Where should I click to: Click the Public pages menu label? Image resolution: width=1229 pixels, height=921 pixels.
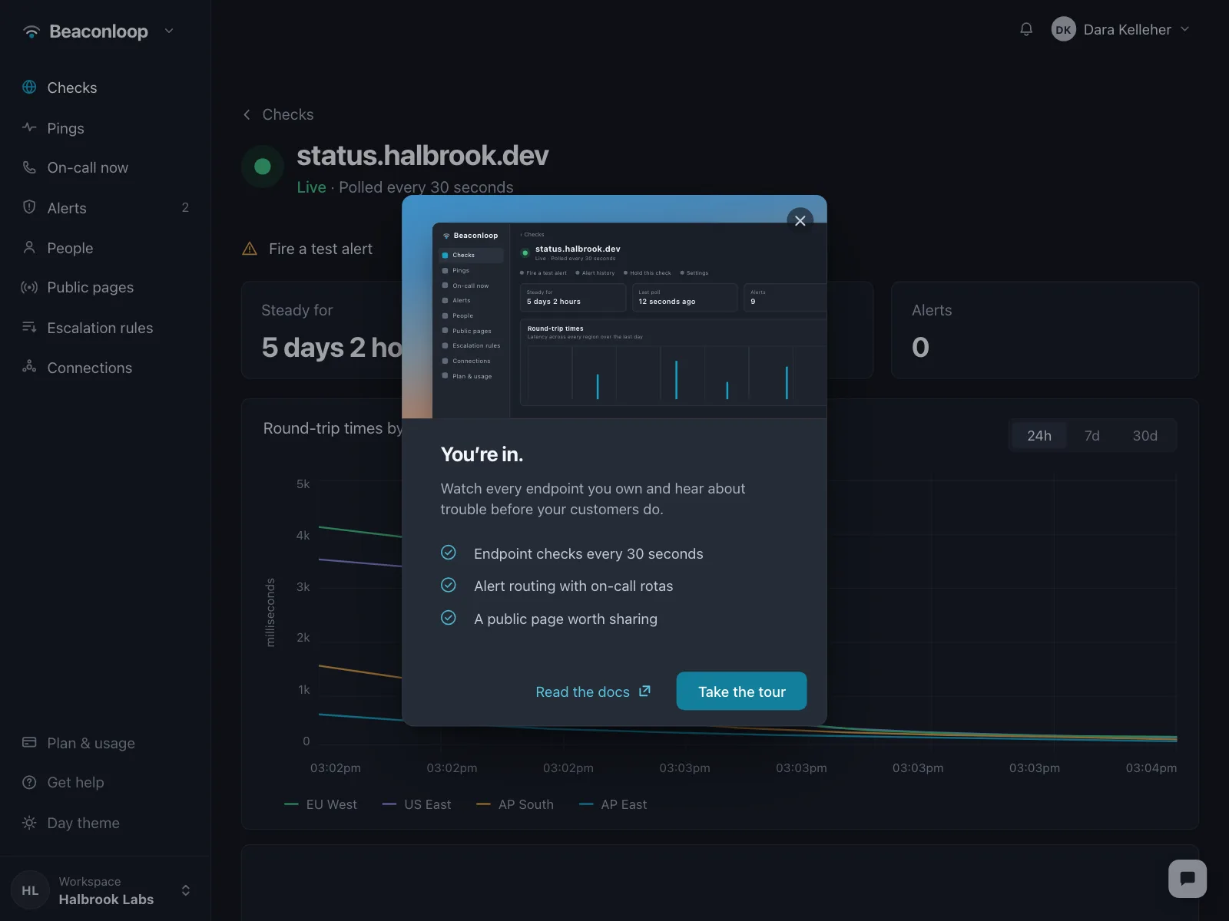pos(91,287)
